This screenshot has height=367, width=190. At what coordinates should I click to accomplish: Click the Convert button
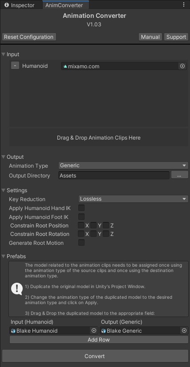point(95,356)
